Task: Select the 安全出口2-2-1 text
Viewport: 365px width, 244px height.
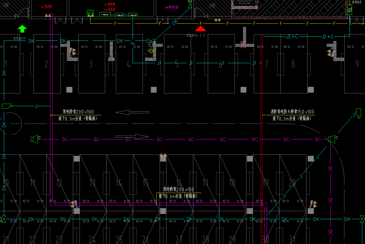Action: (196, 36)
